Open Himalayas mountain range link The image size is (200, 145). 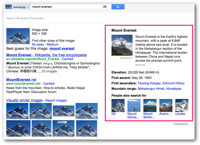click(x=174, y=89)
